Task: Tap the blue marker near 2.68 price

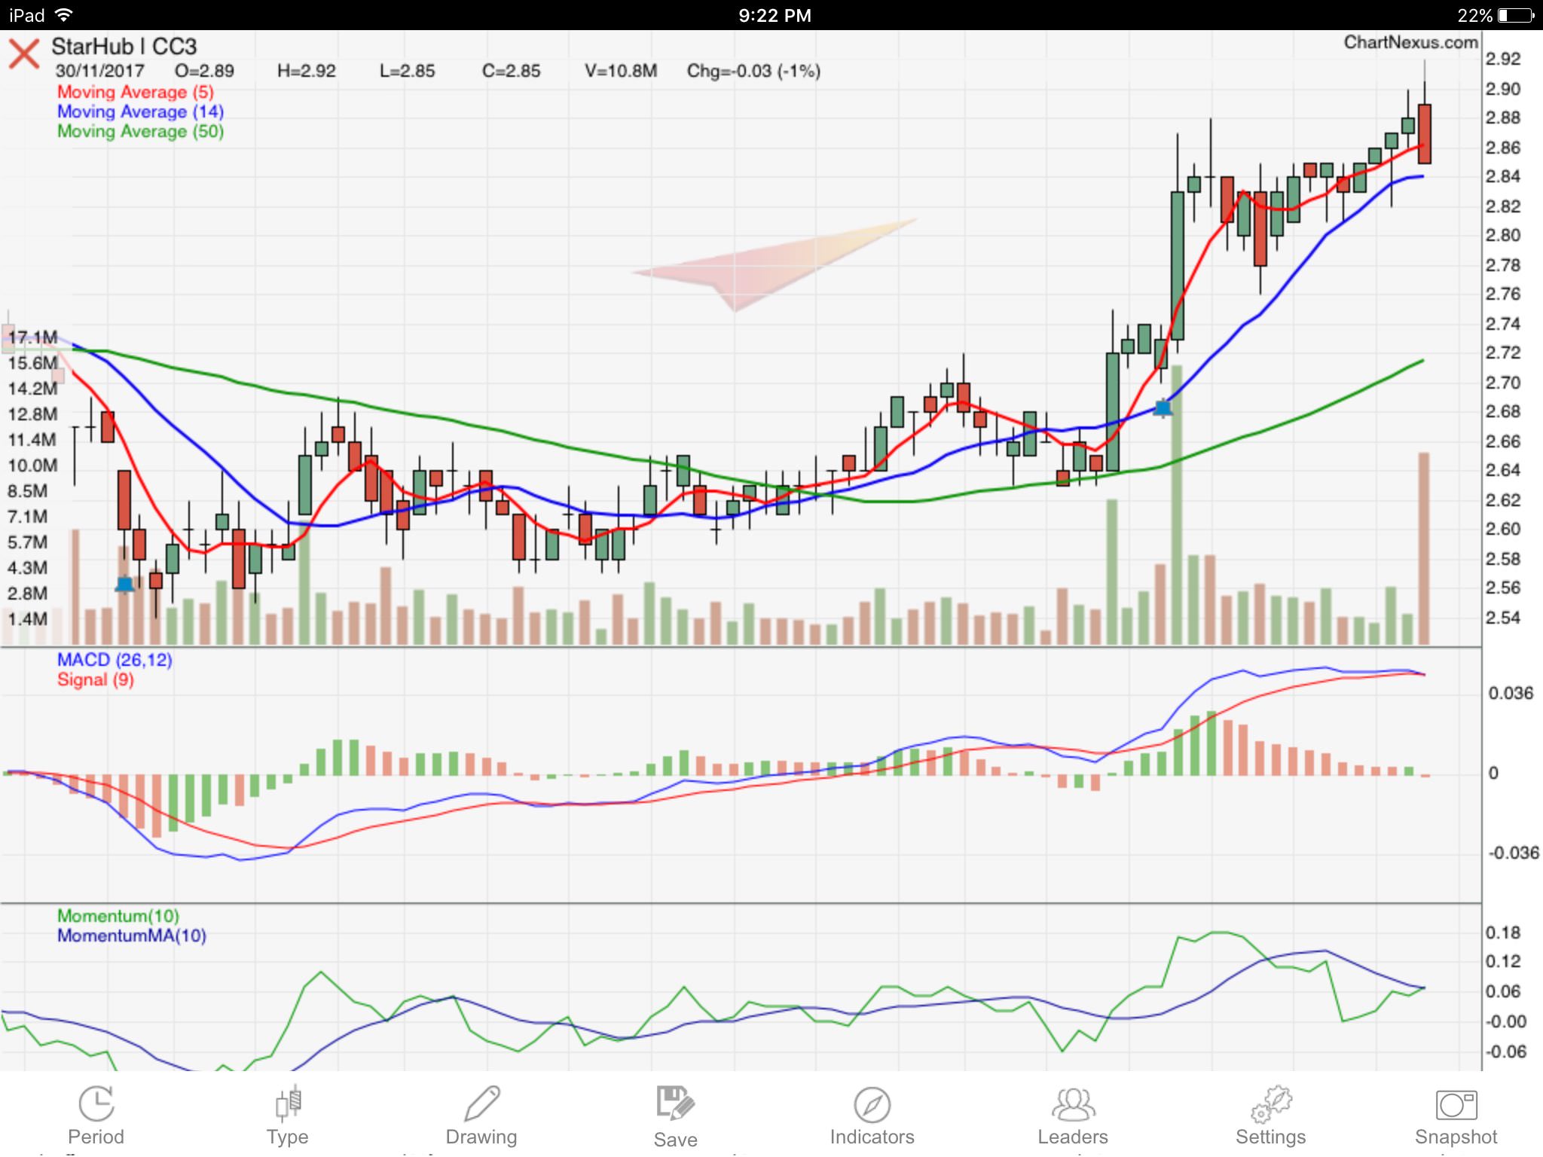Action: point(1163,408)
